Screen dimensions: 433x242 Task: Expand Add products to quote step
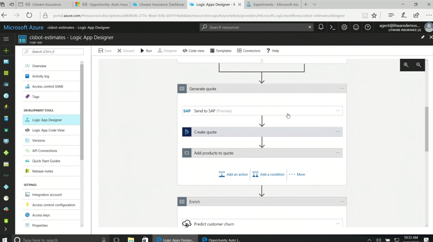tap(262, 153)
